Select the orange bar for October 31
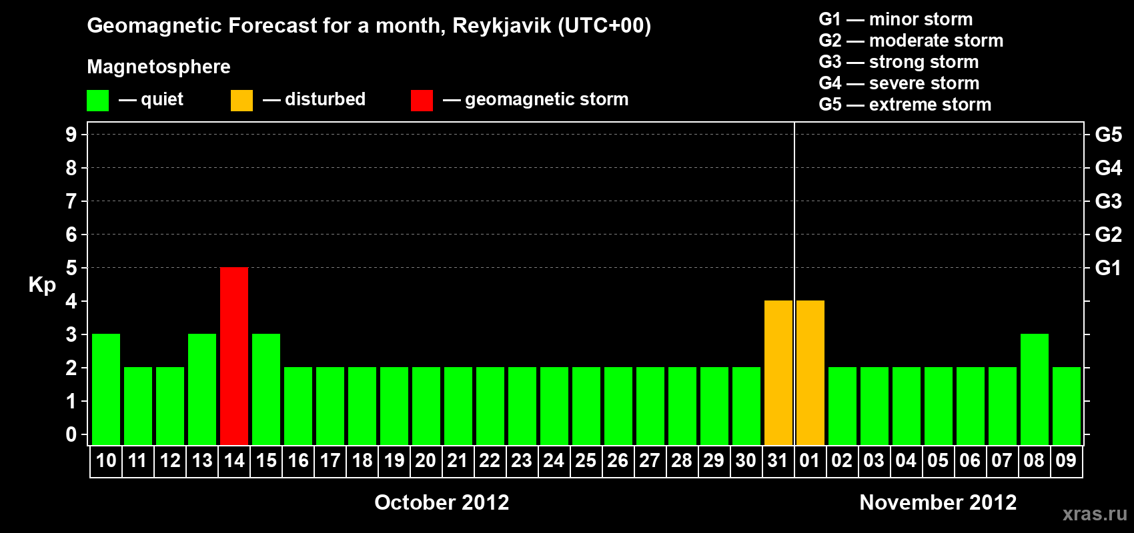This screenshot has height=533, width=1134. [778, 372]
